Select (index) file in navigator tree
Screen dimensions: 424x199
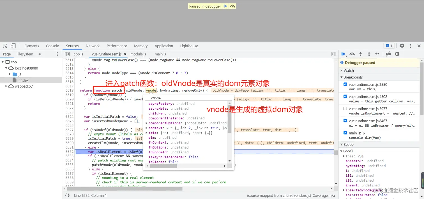24,80
